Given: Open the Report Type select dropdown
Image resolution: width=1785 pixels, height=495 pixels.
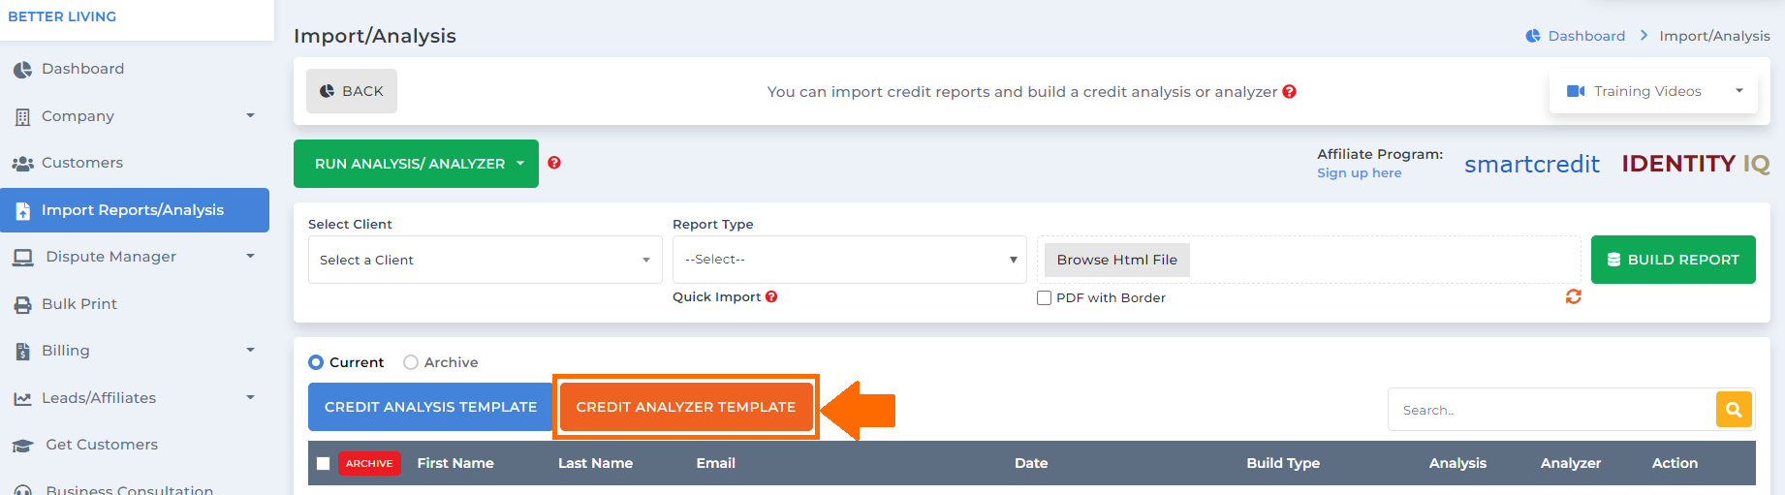Looking at the screenshot, I should tap(850, 260).
